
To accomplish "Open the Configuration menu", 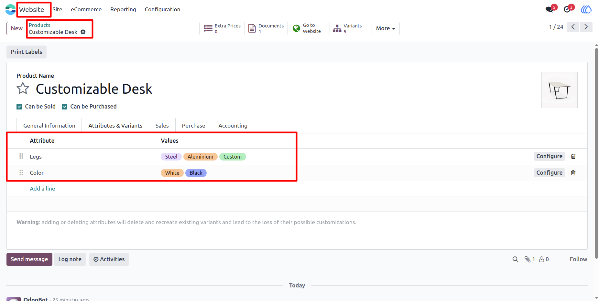I will (x=162, y=9).
